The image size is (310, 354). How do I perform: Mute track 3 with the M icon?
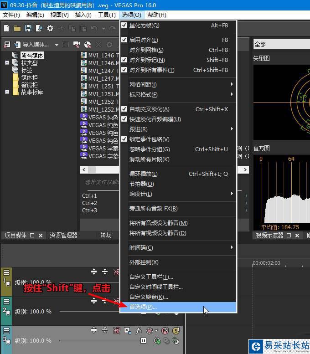tap(165, 331)
